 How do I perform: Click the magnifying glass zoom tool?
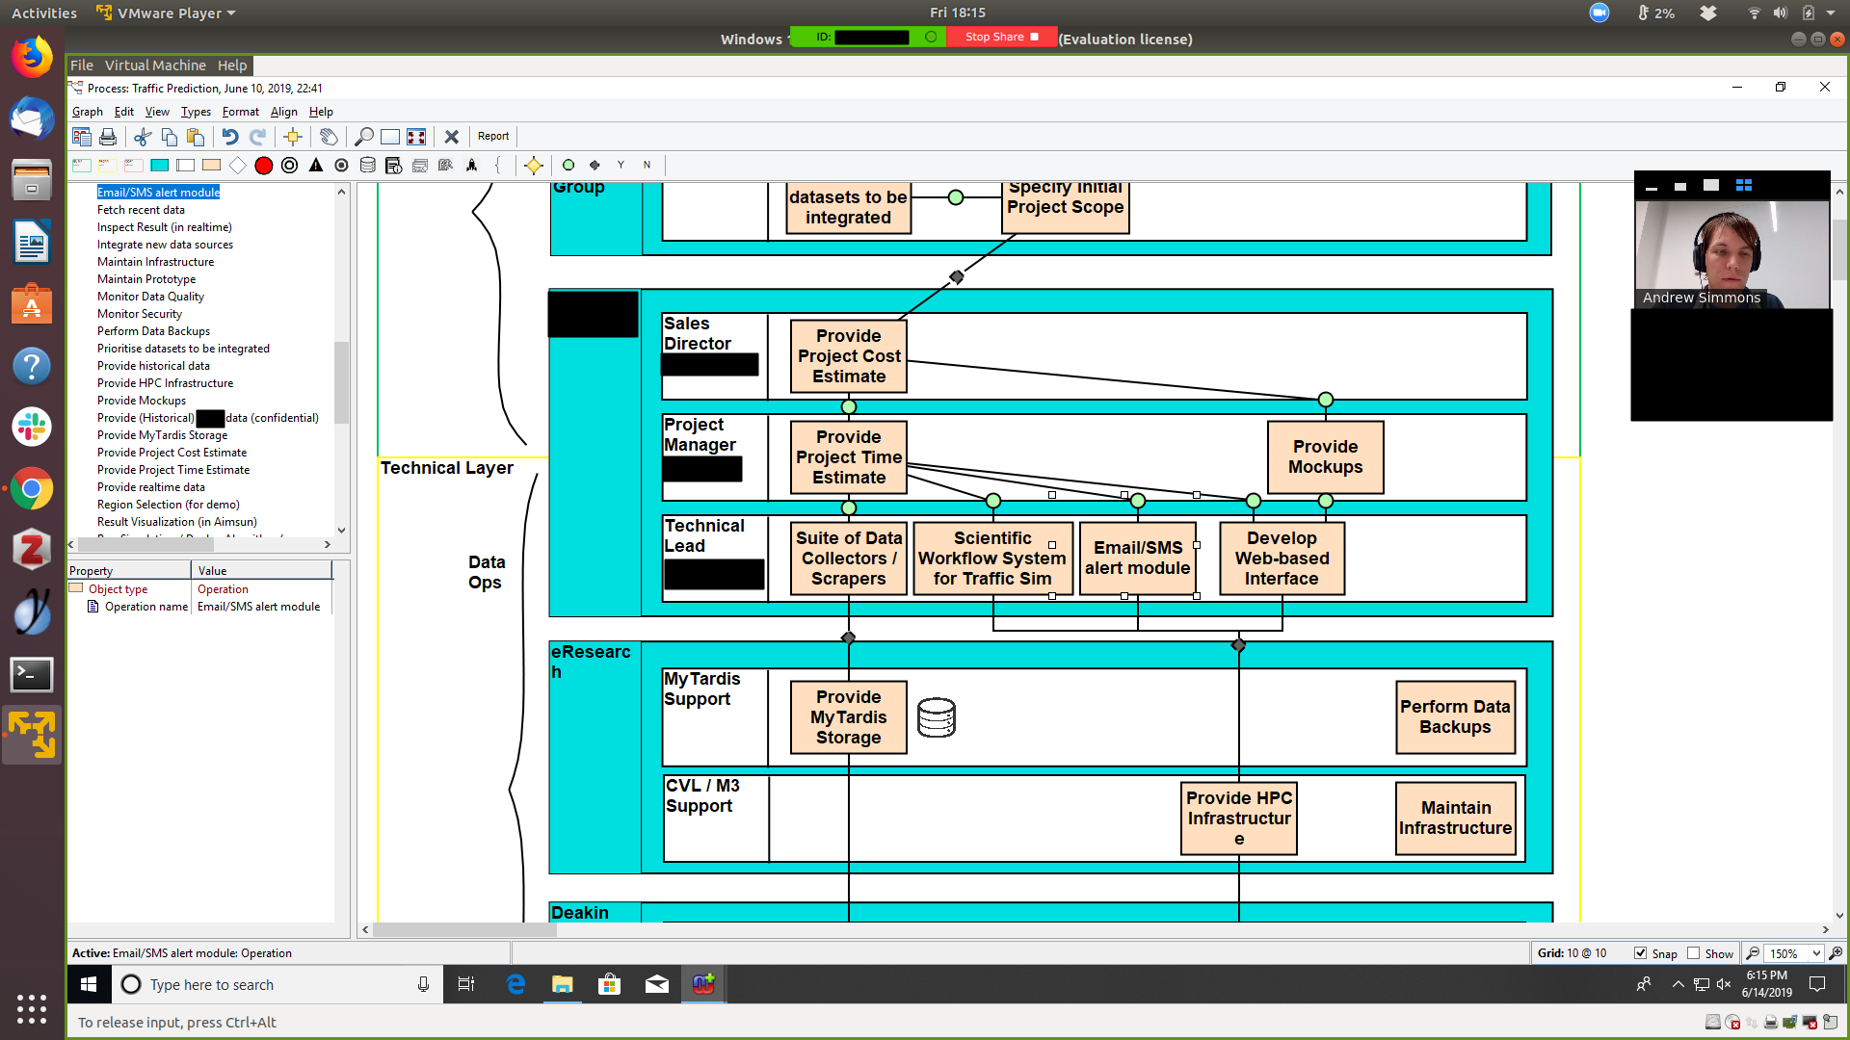(364, 137)
